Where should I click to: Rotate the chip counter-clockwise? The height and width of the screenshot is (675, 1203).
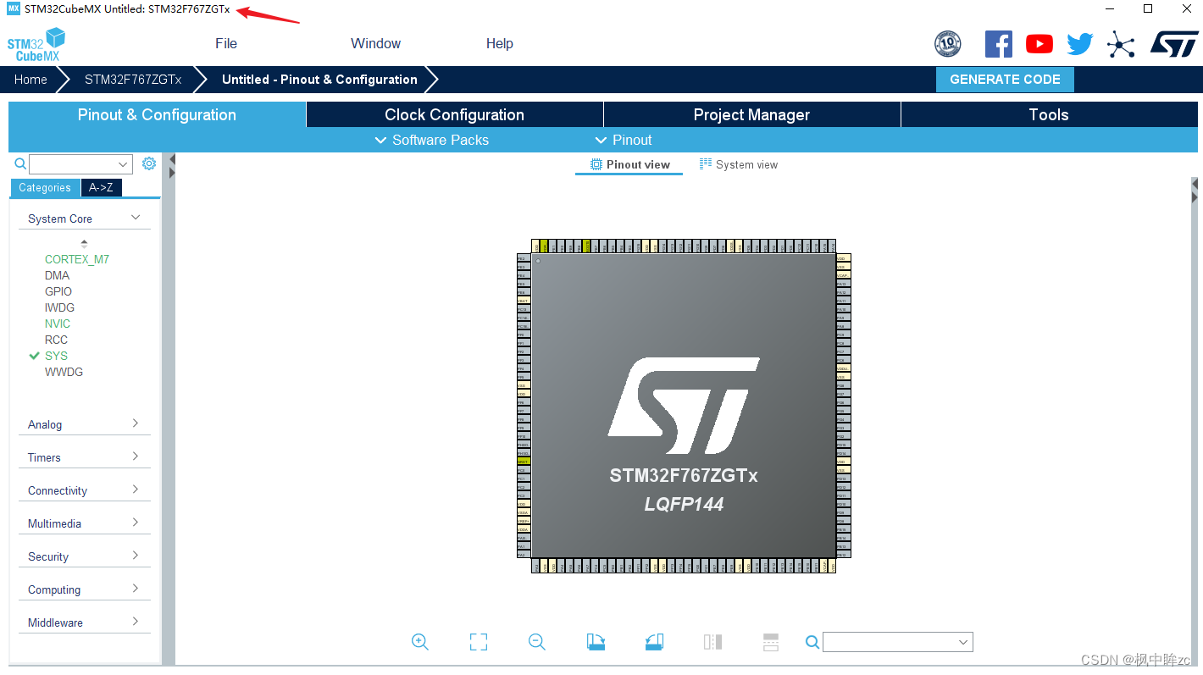pos(653,641)
